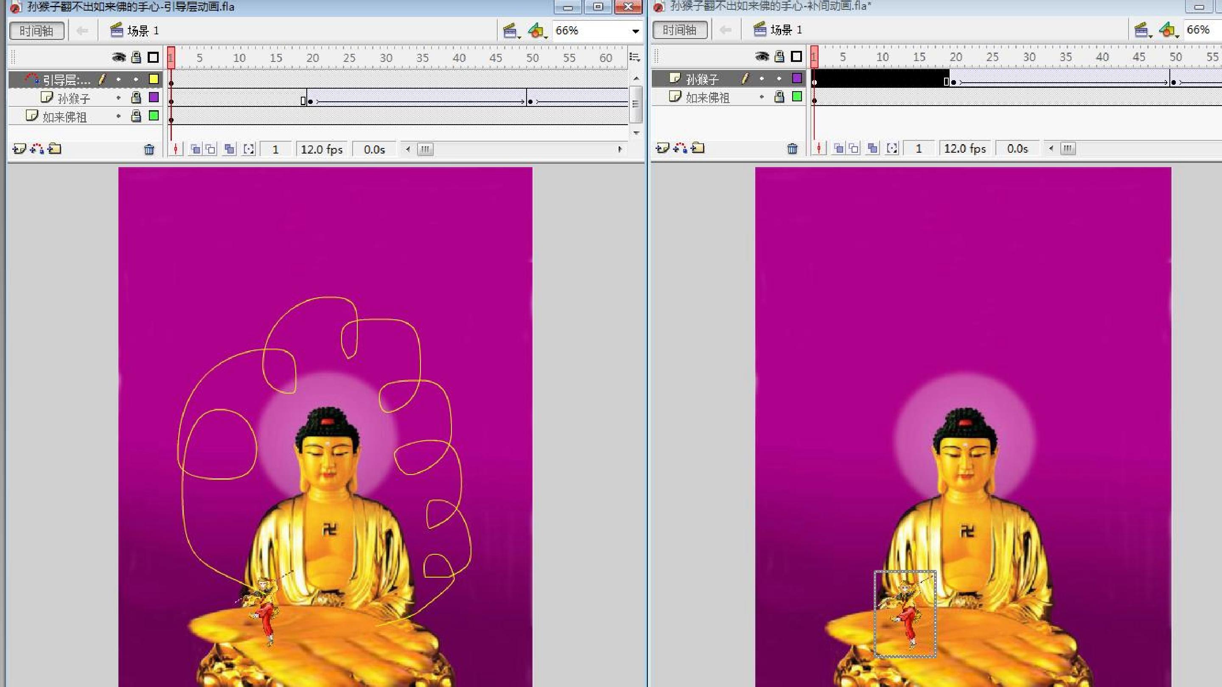
Task: Click the insert layer folder icon in the left panel
Action: point(55,149)
